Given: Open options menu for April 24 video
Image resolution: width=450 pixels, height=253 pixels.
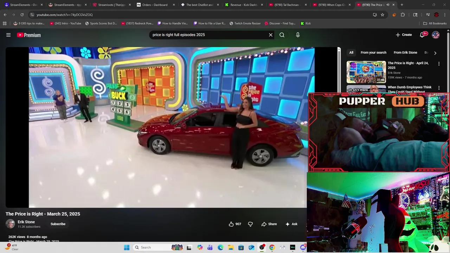Looking at the screenshot, I should (439, 64).
